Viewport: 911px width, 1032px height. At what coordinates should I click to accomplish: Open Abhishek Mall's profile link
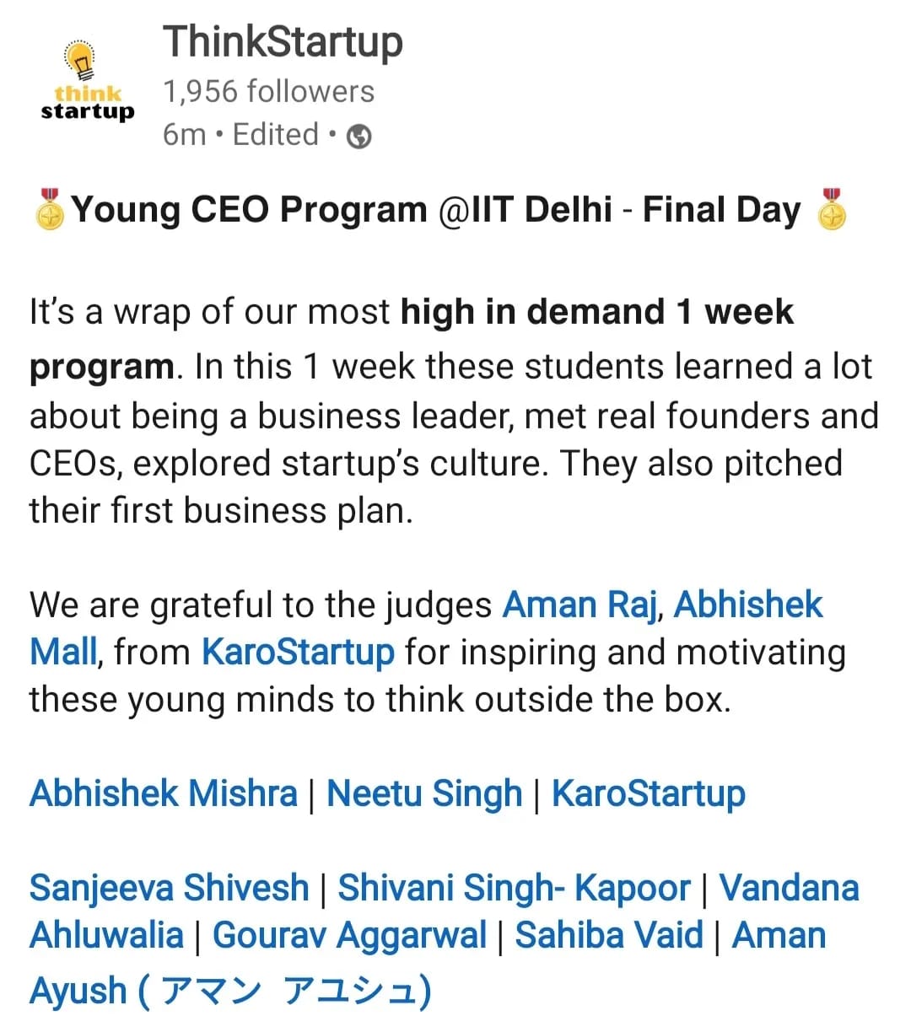click(747, 605)
